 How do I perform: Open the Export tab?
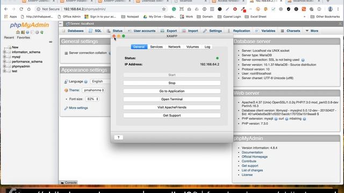coord(168,31)
